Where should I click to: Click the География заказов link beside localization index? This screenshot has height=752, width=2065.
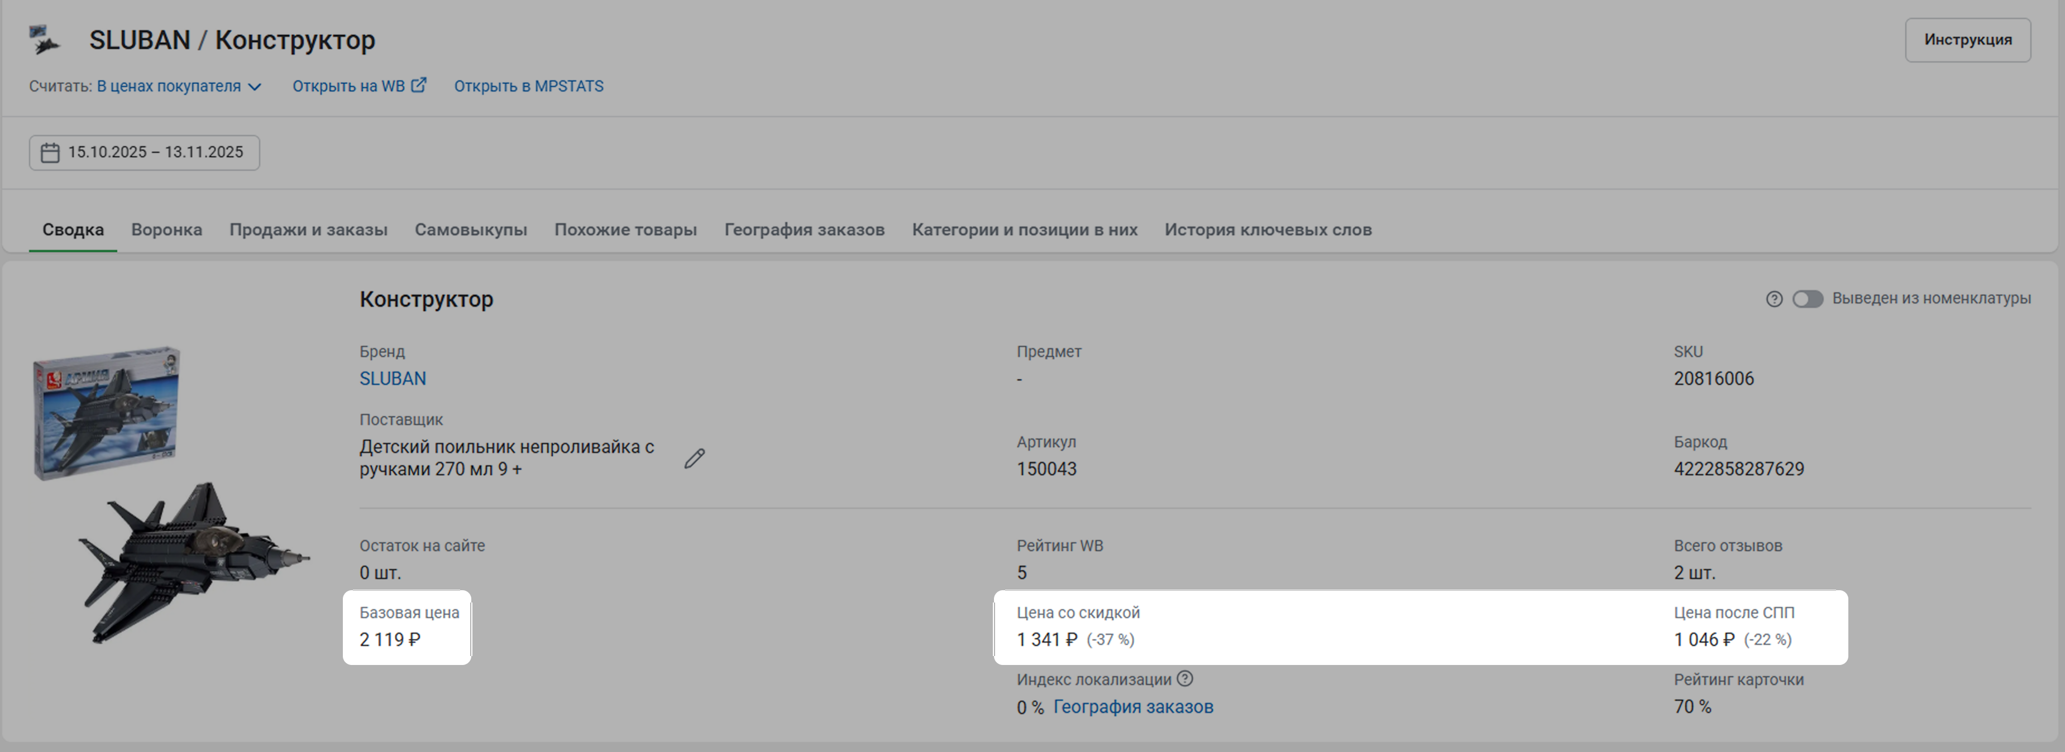click(x=1132, y=707)
